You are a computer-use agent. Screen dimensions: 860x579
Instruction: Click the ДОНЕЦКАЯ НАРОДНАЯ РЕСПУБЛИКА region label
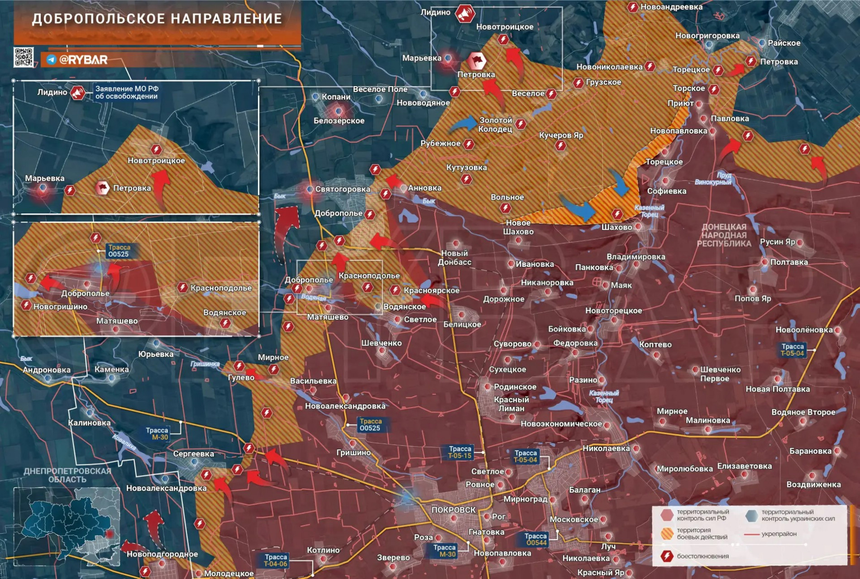coord(724,235)
